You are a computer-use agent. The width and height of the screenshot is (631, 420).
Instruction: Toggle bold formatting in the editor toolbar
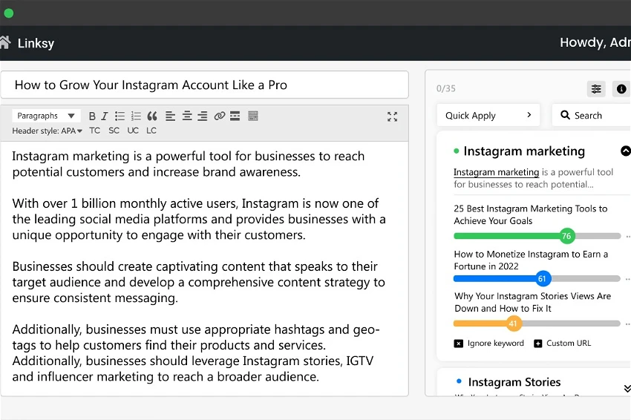click(93, 116)
